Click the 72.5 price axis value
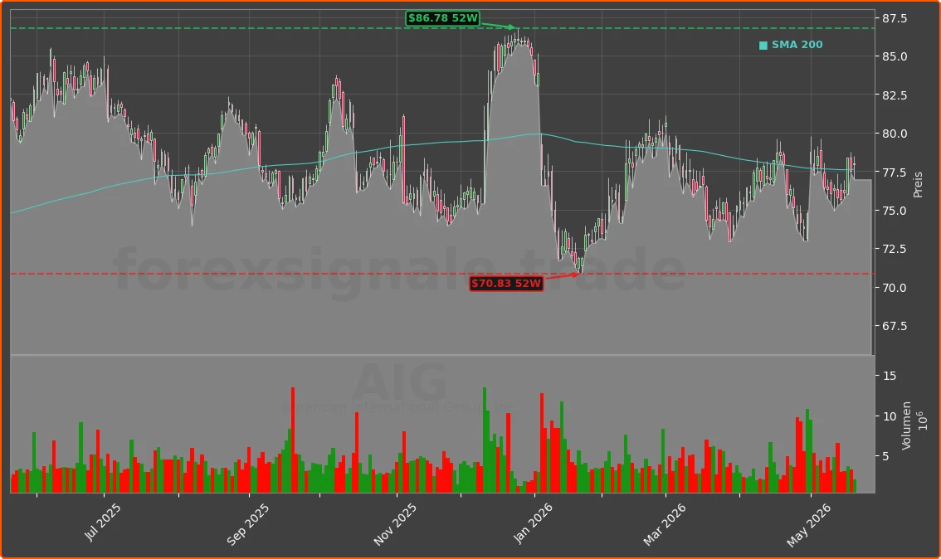This screenshot has width=941, height=559. (895, 249)
